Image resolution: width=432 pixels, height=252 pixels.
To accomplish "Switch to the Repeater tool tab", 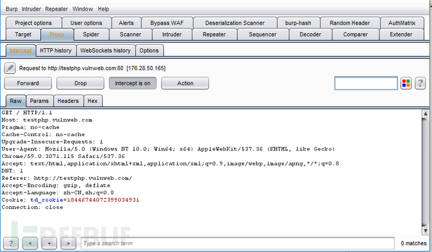I will coord(214,34).
